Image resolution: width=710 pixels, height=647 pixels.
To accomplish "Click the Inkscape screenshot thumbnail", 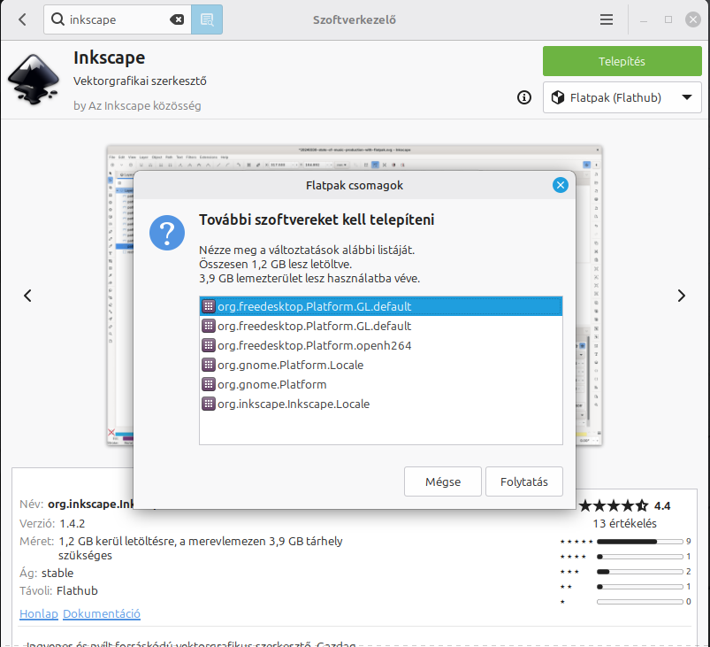I will [x=355, y=296].
